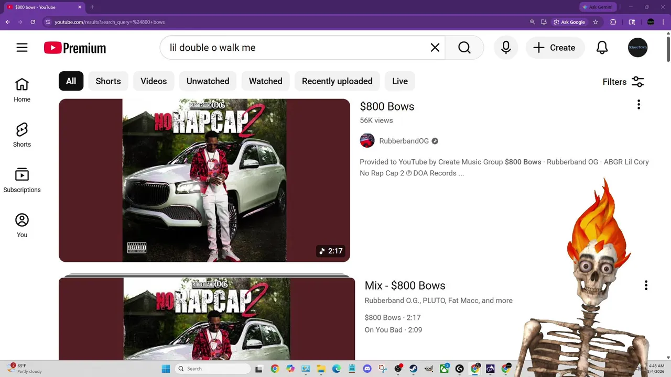The height and width of the screenshot is (377, 671).
Task: Open Discord from the taskbar
Action: coord(367,369)
